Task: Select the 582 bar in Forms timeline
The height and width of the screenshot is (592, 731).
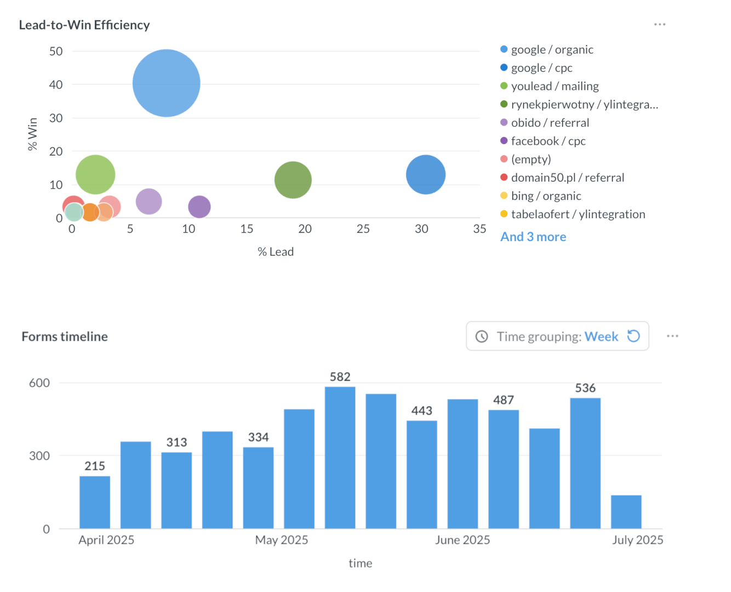Action: 339,455
